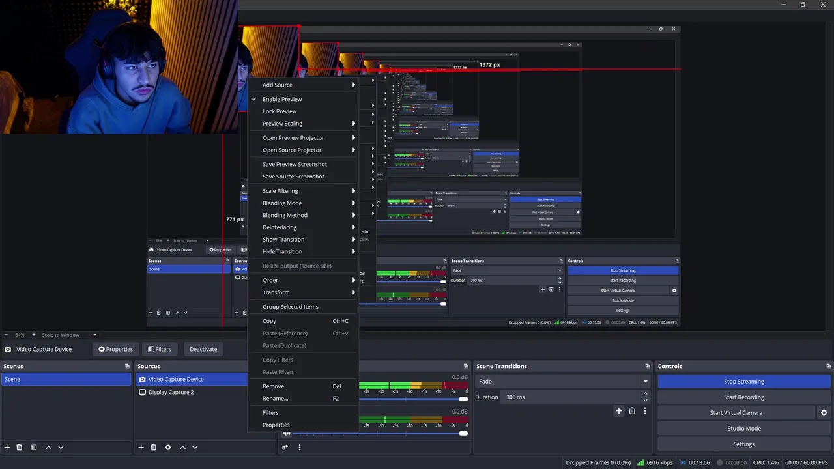
Task: Zoom out the preview with minus icon
Action: coord(7,335)
